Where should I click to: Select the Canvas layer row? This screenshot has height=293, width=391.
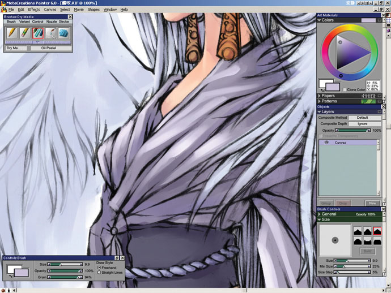[348, 143]
